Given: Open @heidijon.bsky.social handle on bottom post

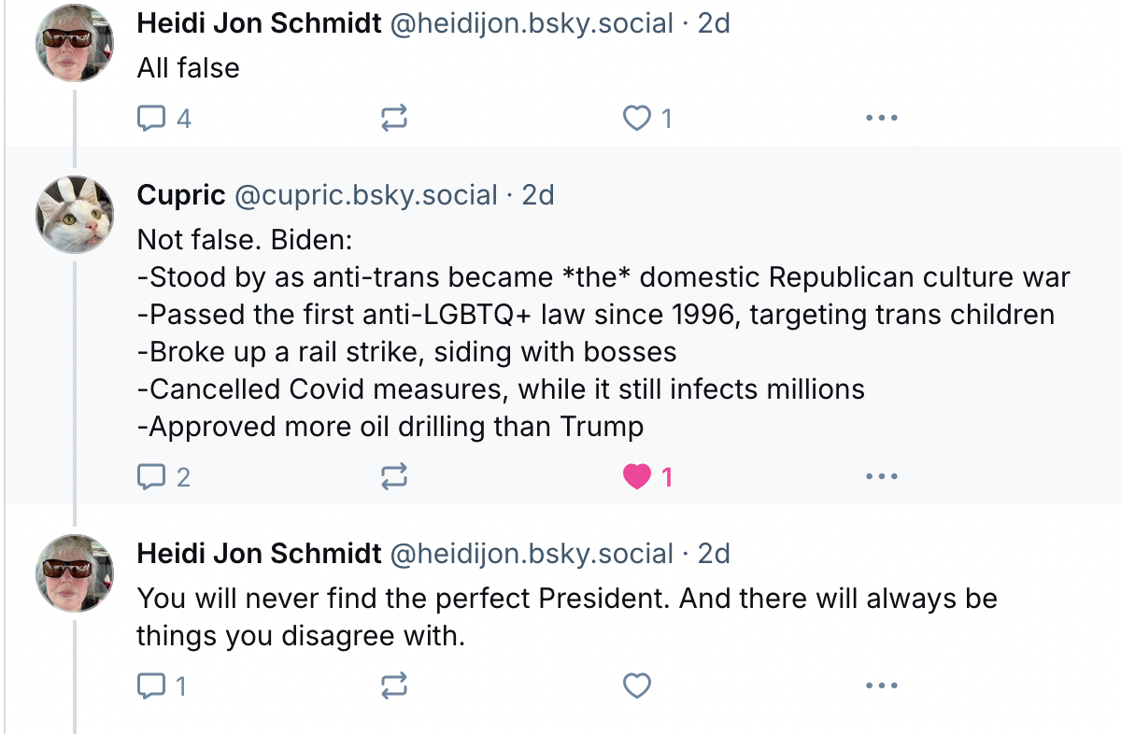Looking at the screenshot, I should (x=531, y=554).
